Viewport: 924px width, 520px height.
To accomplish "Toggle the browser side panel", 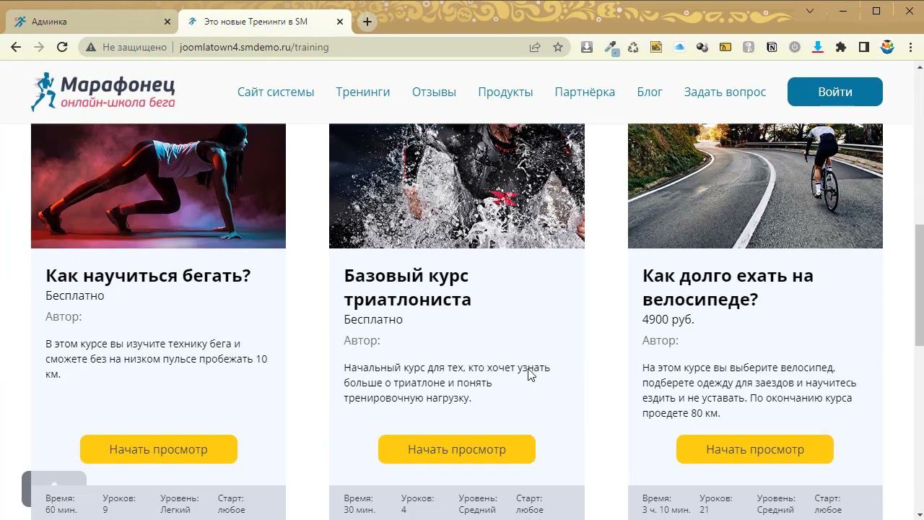I will (864, 47).
